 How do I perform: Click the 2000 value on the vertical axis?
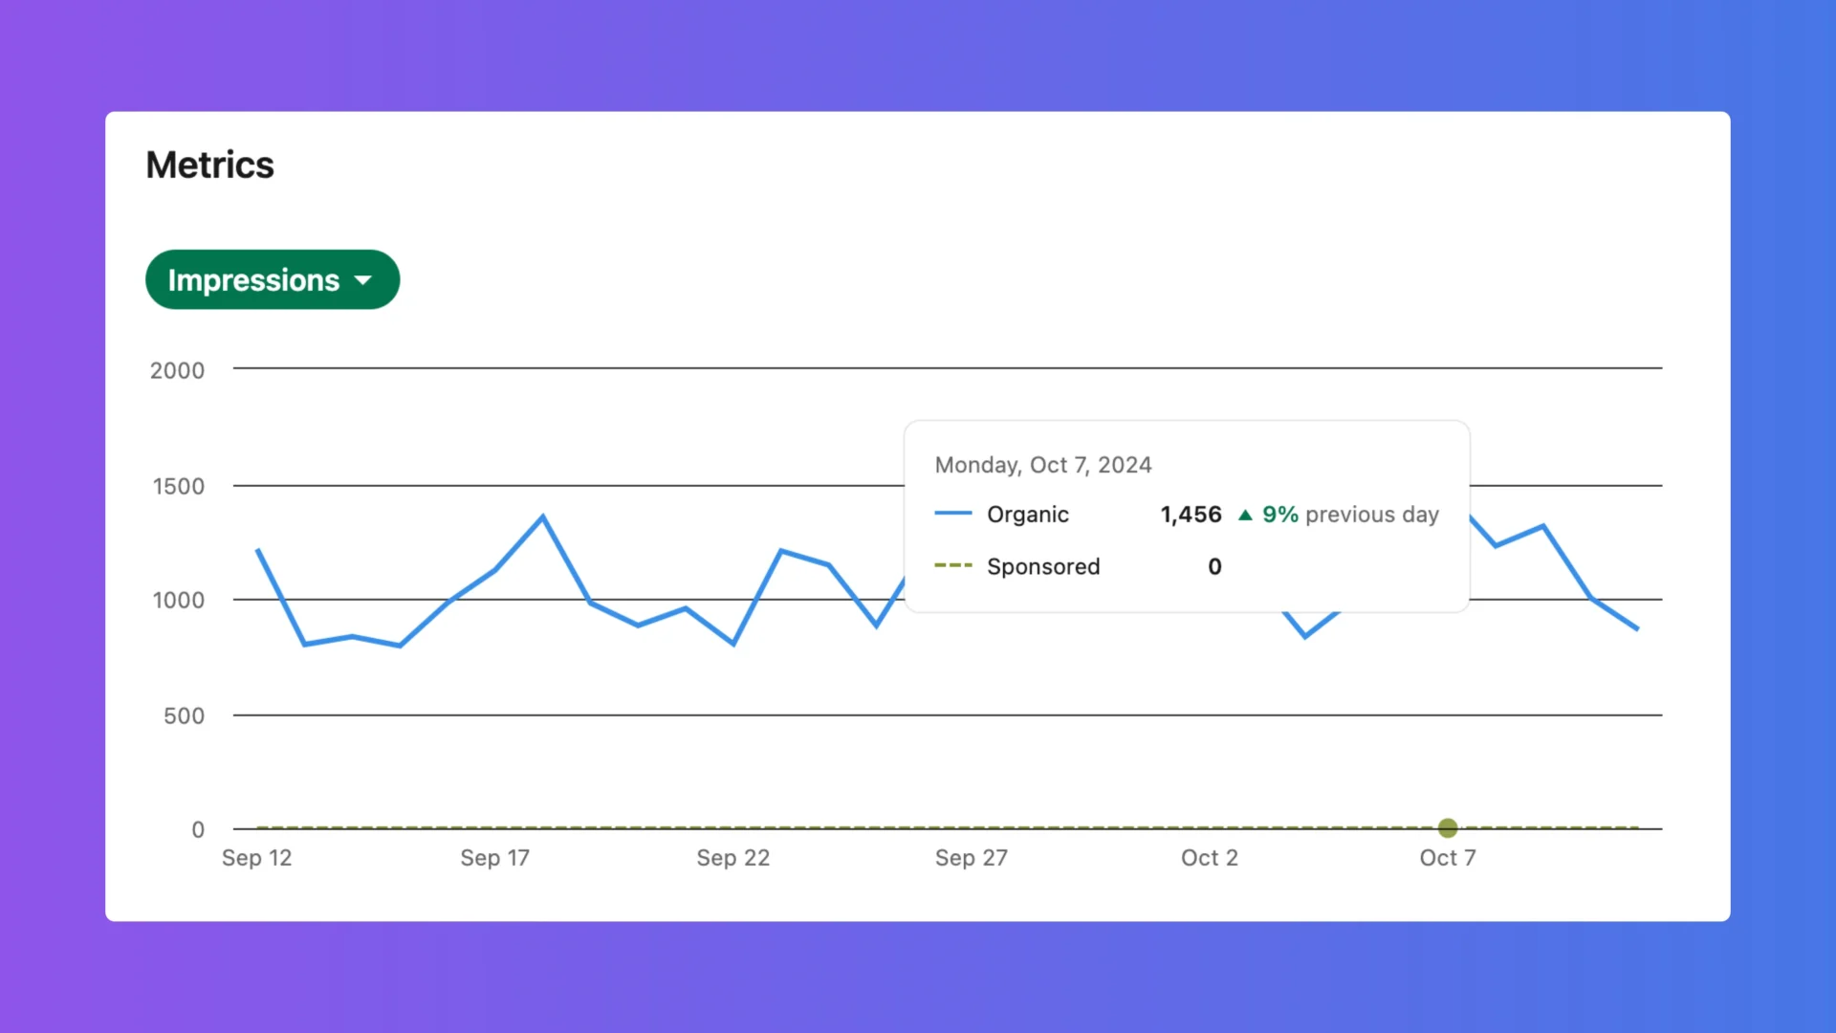pyautogui.click(x=177, y=370)
